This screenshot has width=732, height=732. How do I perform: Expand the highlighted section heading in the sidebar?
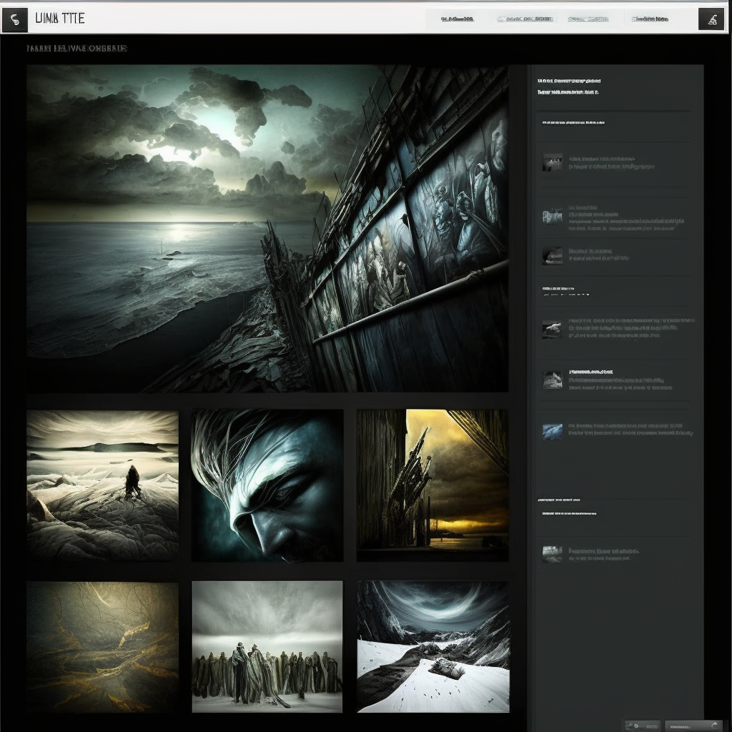point(574,122)
